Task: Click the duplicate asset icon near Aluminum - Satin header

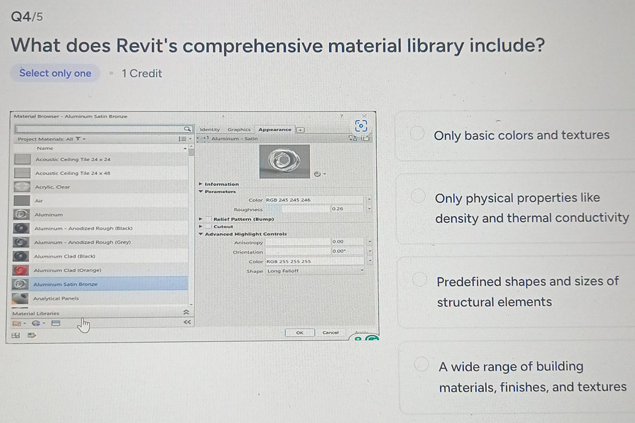Action: tap(352, 138)
